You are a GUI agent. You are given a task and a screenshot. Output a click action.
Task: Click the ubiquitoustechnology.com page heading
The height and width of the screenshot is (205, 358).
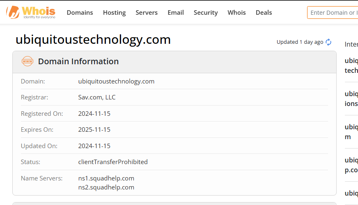93,40
